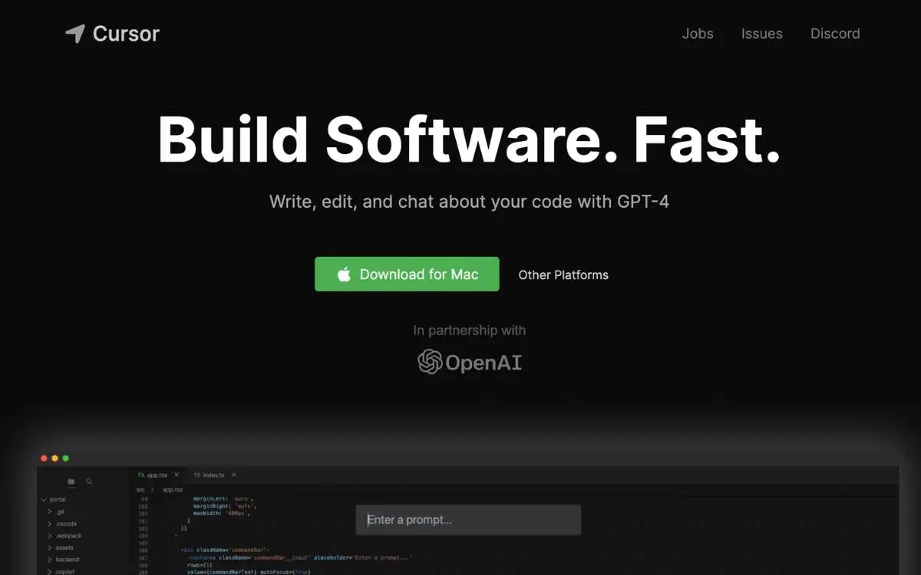This screenshot has width=921, height=575.
Task: Switch to the index.ts editor tab
Action: (x=210, y=475)
